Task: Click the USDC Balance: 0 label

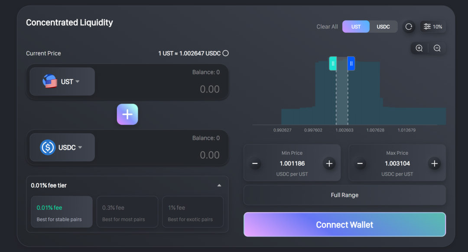Action: pyautogui.click(x=206, y=138)
